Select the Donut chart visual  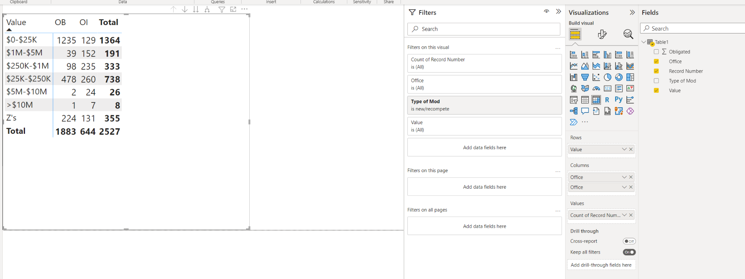click(x=619, y=77)
